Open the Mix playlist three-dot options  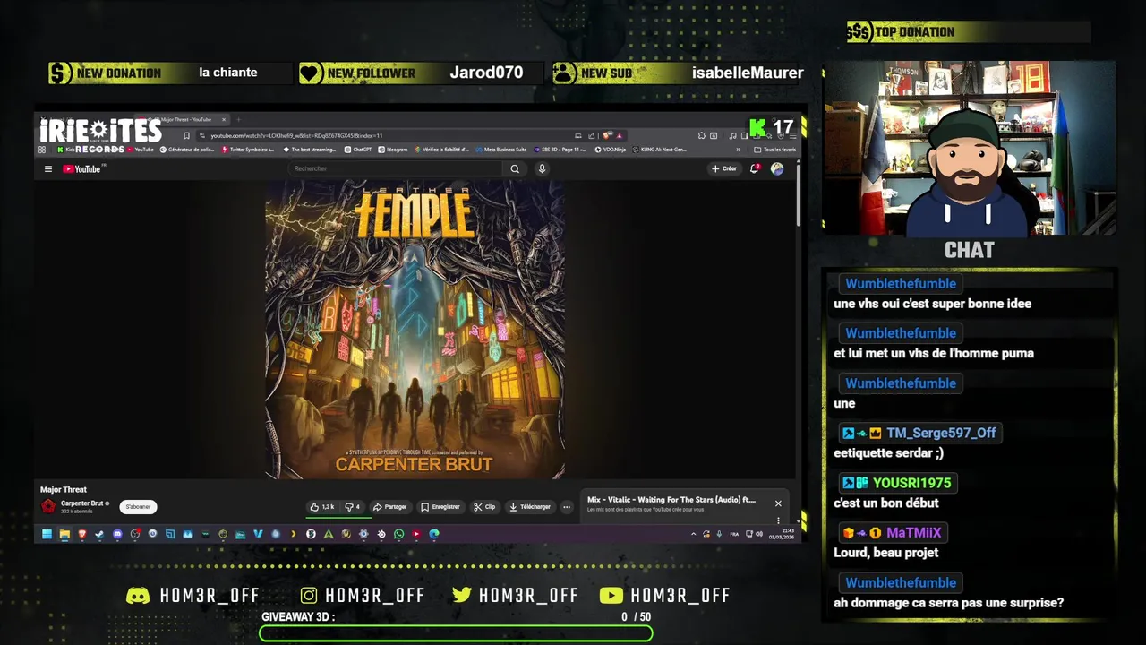click(778, 520)
